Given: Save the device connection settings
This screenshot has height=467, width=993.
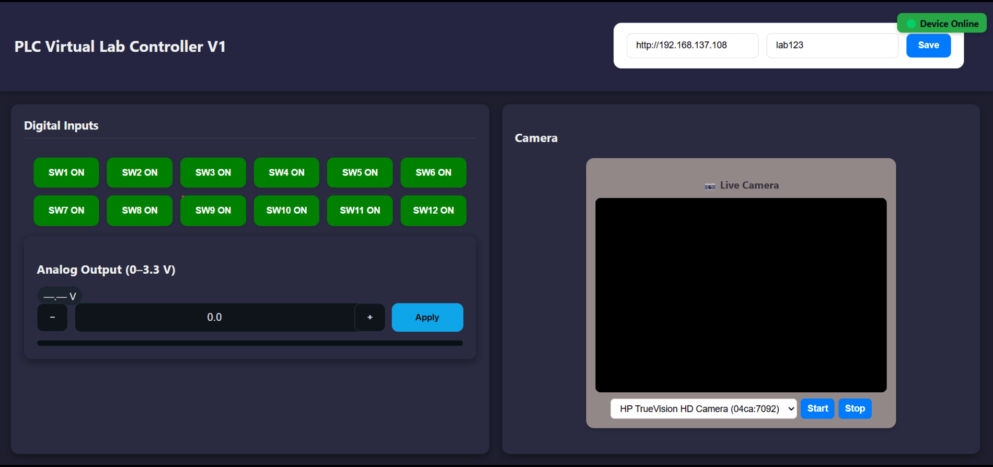Looking at the screenshot, I should coord(929,45).
